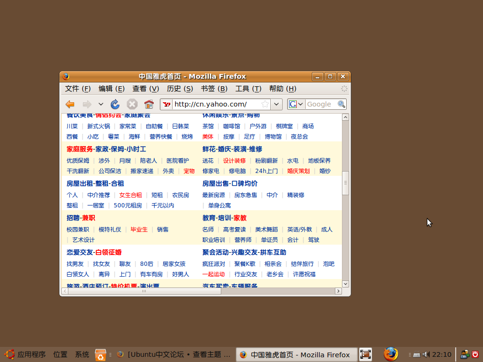
Task: Click the red 女生合租 link
Action: click(x=131, y=195)
